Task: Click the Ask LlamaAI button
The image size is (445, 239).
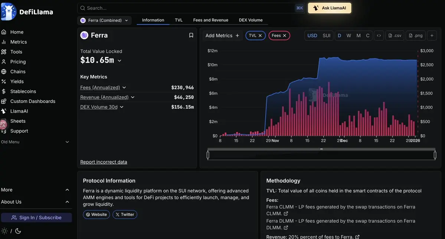Action: pos(330,8)
